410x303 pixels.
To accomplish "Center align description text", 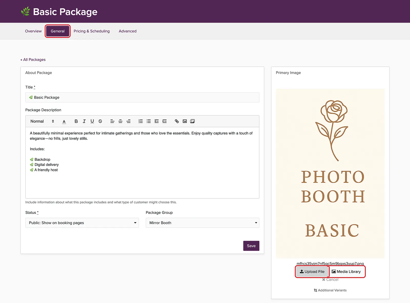I will 120,121.
